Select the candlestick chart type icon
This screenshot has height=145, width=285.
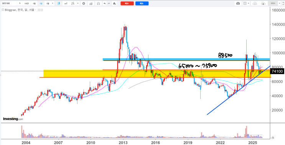point(58,3)
